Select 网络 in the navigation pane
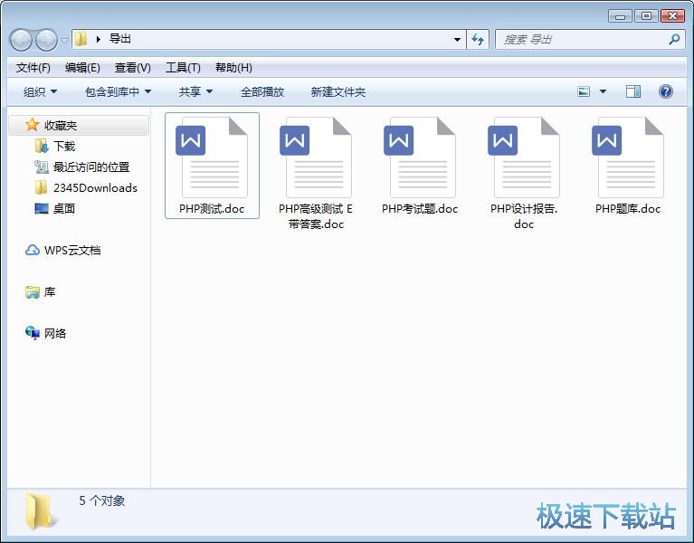Image resolution: width=694 pixels, height=543 pixels. tap(55, 333)
